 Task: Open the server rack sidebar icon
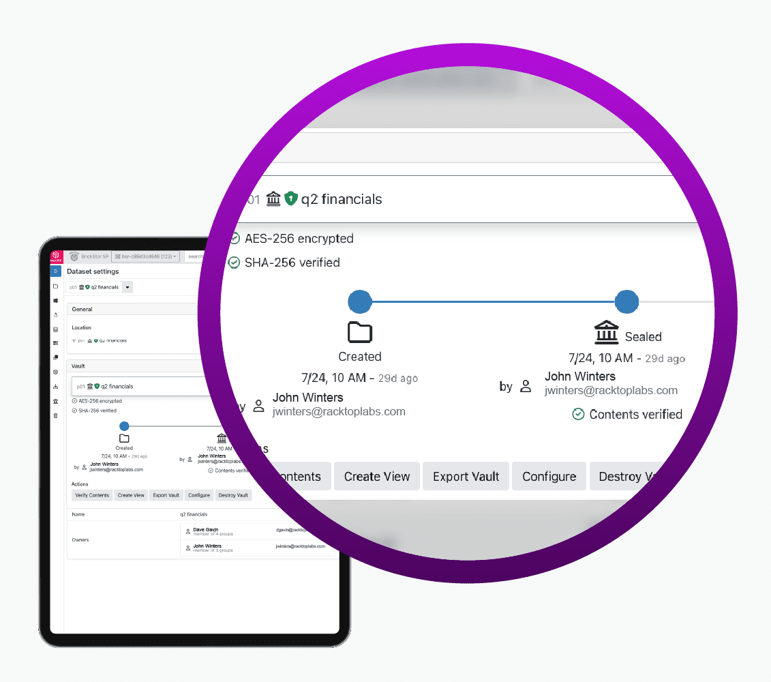56,343
